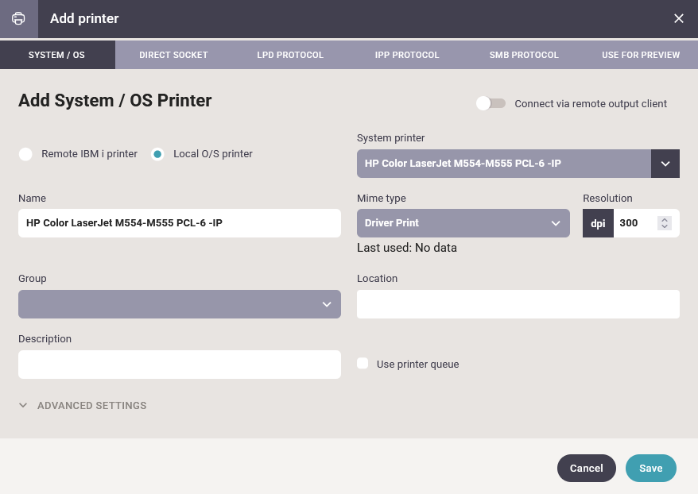The width and height of the screenshot is (698, 494).
Task: Open the Use For Preview tab
Action: coord(641,55)
